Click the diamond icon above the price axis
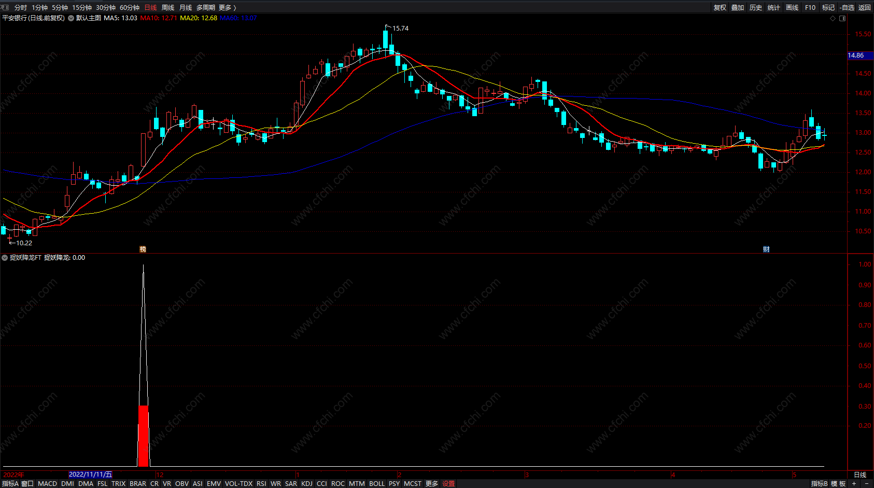 (x=833, y=18)
